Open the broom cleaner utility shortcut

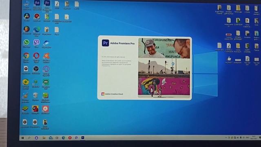click(x=25, y=96)
